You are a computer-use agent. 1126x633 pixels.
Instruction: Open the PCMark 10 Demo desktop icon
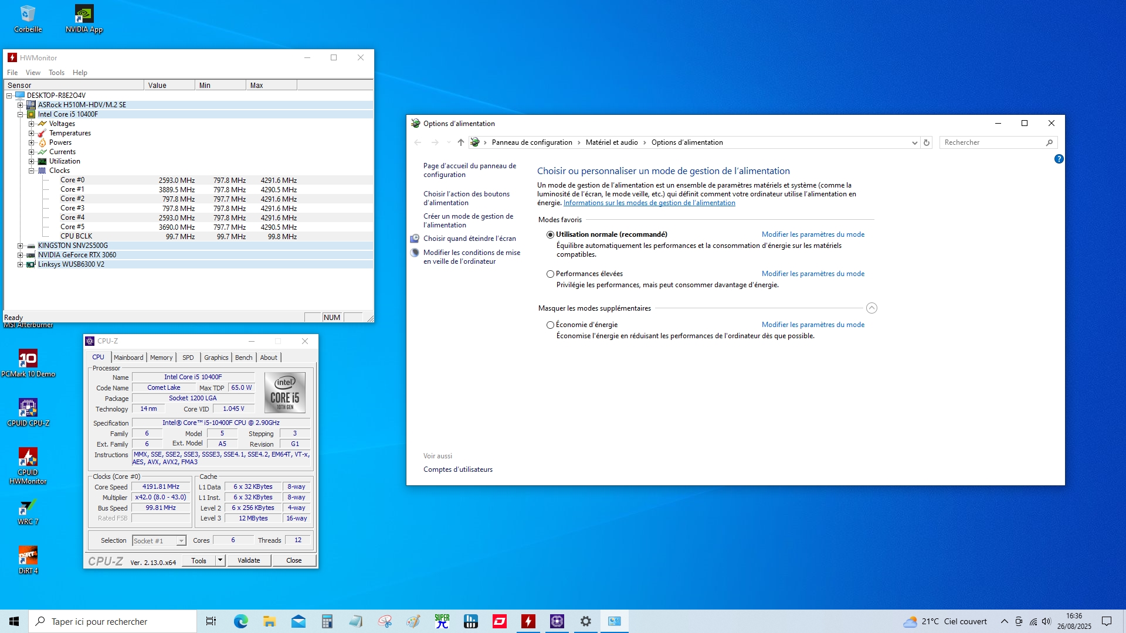pyautogui.click(x=28, y=363)
